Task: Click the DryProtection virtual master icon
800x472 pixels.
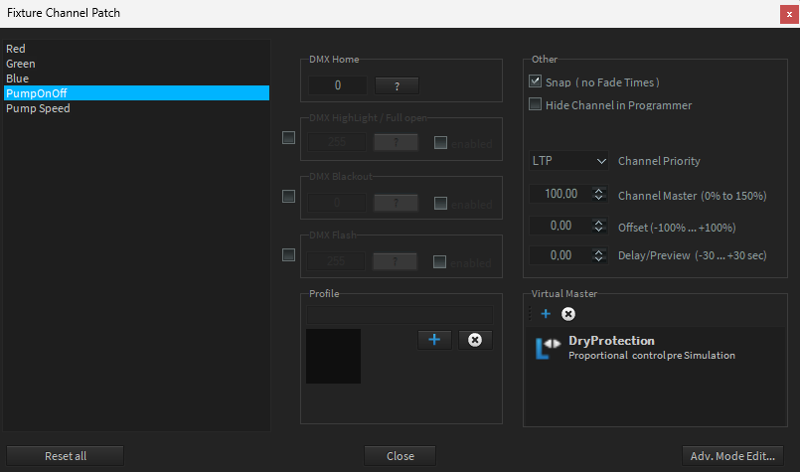Action: click(x=548, y=348)
